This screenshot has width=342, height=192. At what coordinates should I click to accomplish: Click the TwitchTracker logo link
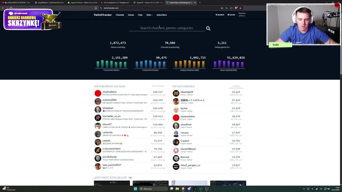pyautogui.click(x=103, y=15)
